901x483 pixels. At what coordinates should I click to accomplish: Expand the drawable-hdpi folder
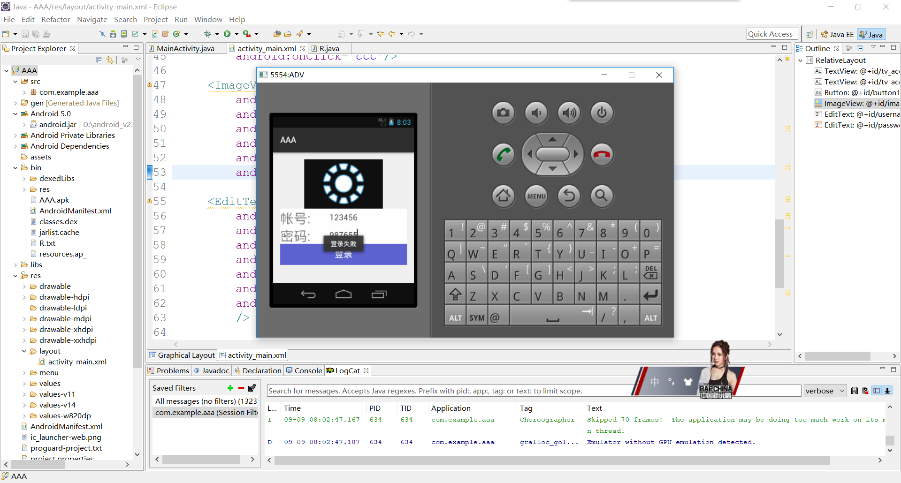(x=24, y=297)
